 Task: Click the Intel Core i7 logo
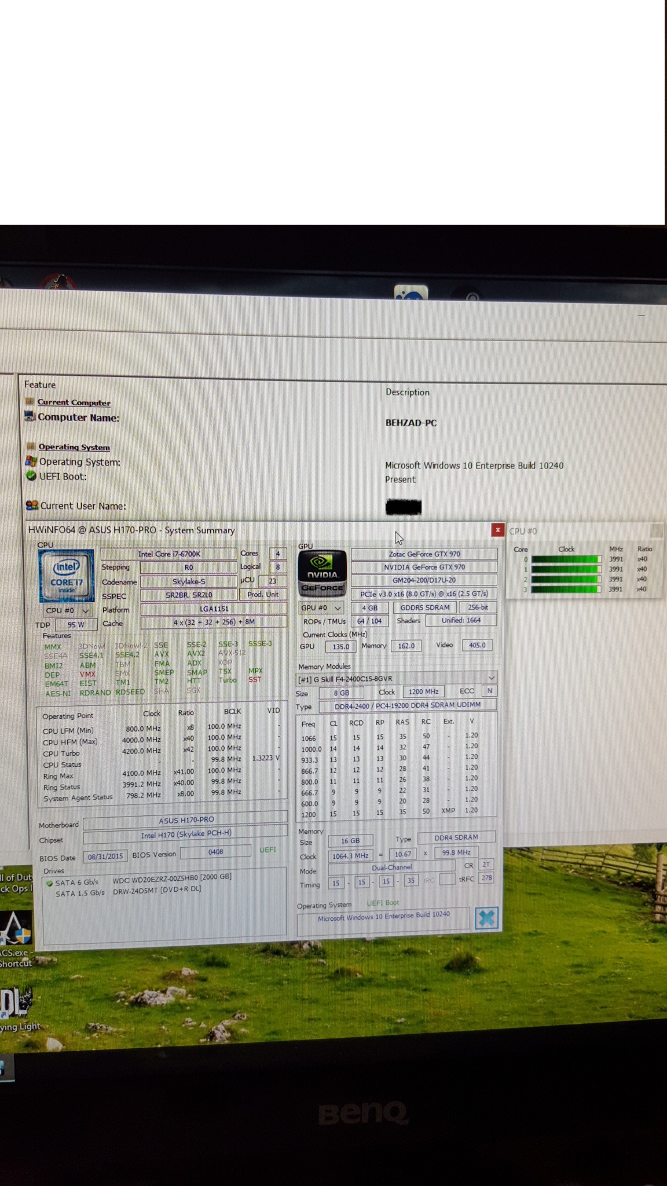67,576
